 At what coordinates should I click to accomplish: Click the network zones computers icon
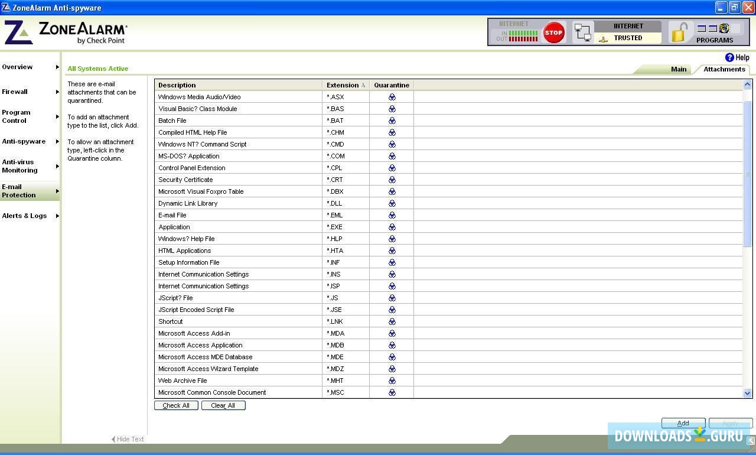(x=583, y=32)
